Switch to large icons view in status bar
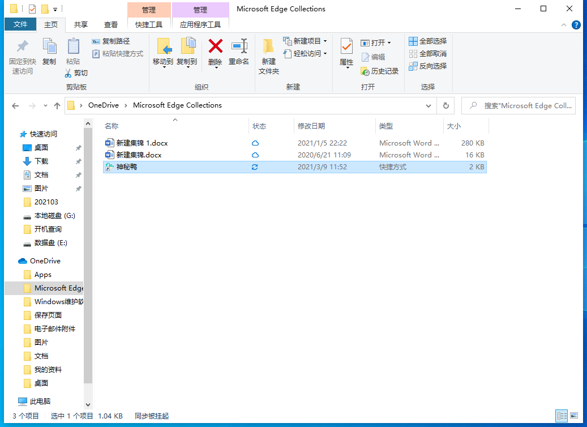The image size is (587, 427). (x=574, y=416)
